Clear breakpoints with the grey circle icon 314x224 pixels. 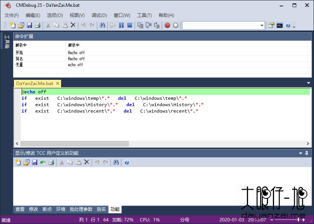(176, 25)
